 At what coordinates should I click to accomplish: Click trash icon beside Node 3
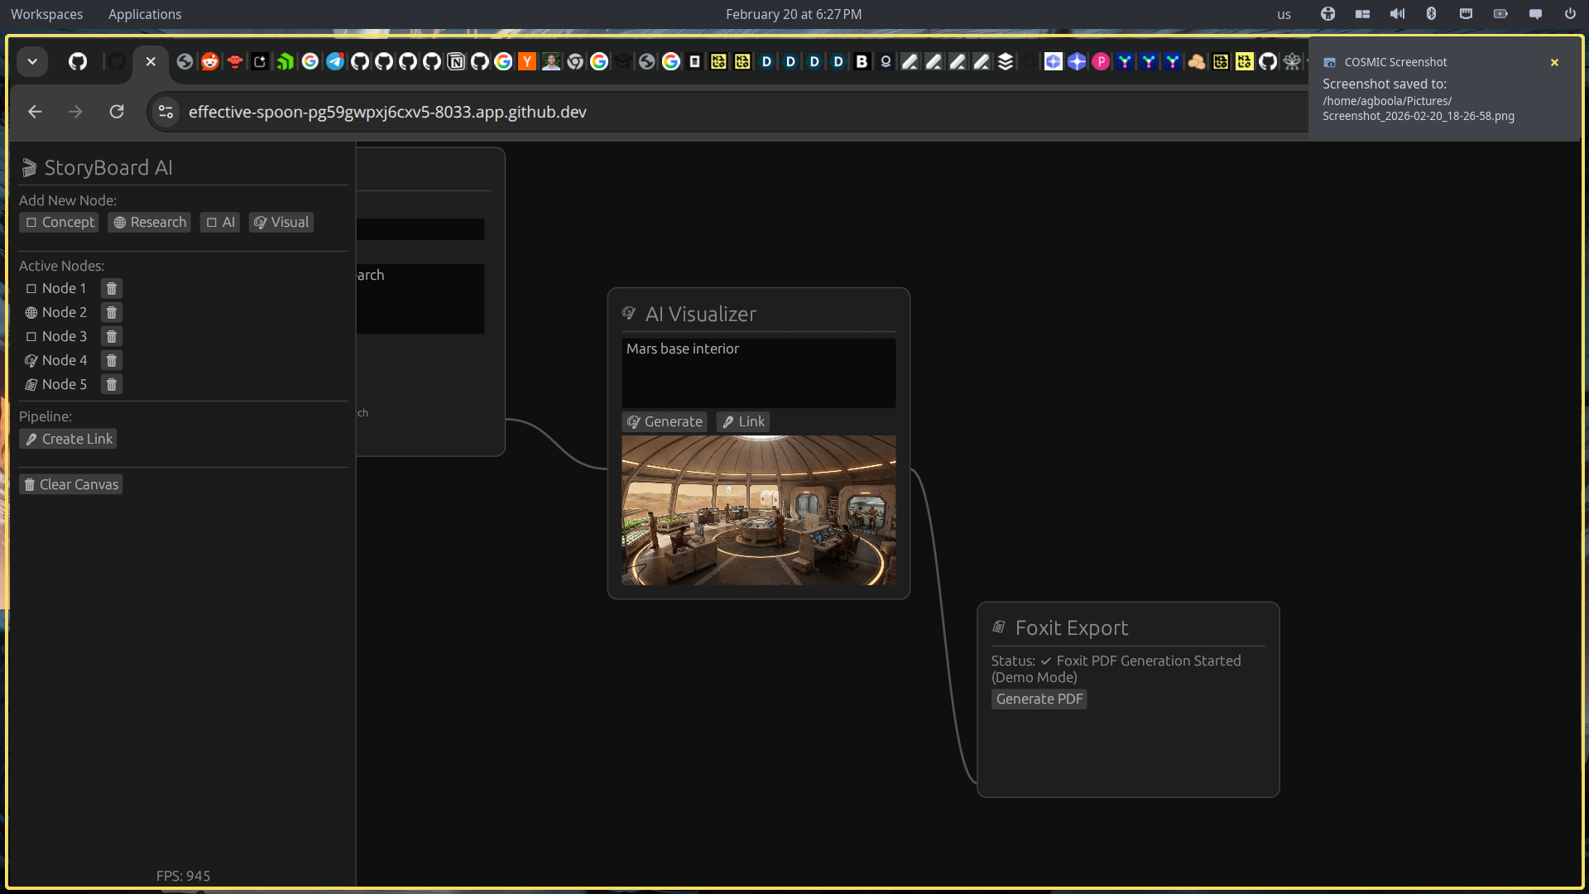click(111, 336)
